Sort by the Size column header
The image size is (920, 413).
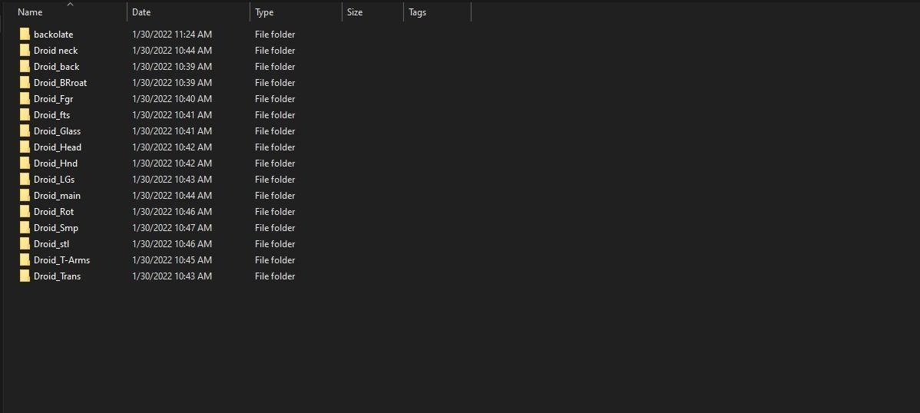pyautogui.click(x=354, y=12)
